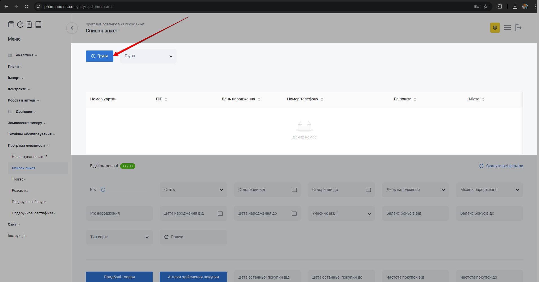Sort table by День народження column

pos(259,99)
